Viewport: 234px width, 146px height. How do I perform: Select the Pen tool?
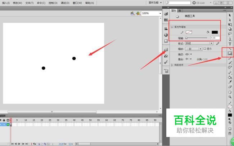pos(230,39)
